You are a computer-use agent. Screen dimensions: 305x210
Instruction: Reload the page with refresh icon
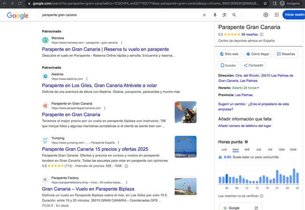click(x=20, y=3)
